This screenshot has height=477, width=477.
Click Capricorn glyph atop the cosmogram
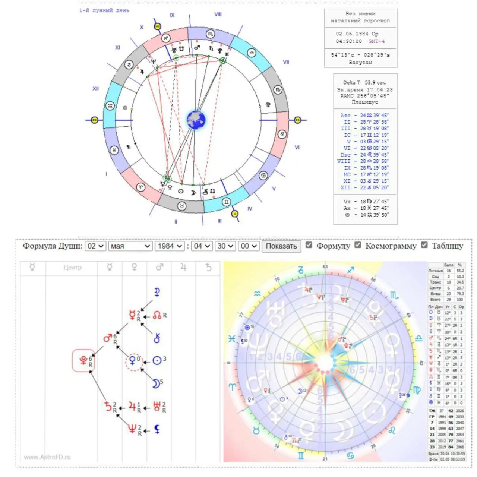tap(300, 269)
